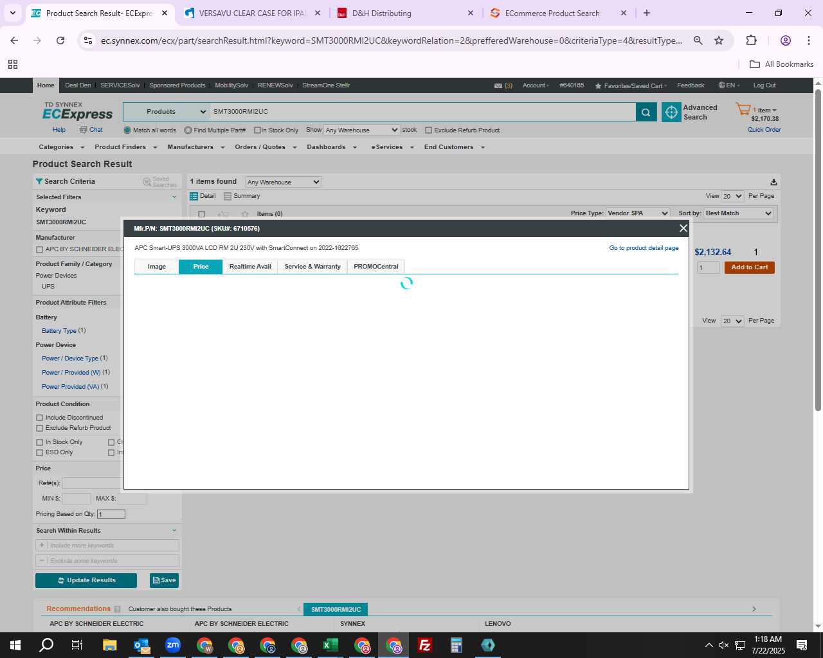The height and width of the screenshot is (658, 823).
Task: Click the Favorites/Saved Cart star icon
Action: click(598, 85)
